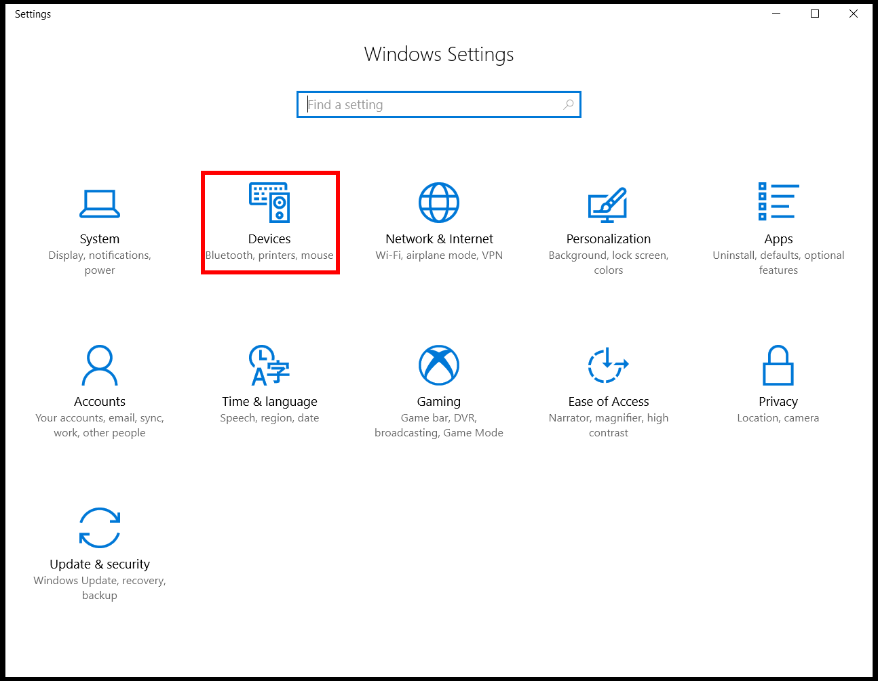Click 'Display, notifications, power' description
Screen dimensions: 878x681
point(100,263)
